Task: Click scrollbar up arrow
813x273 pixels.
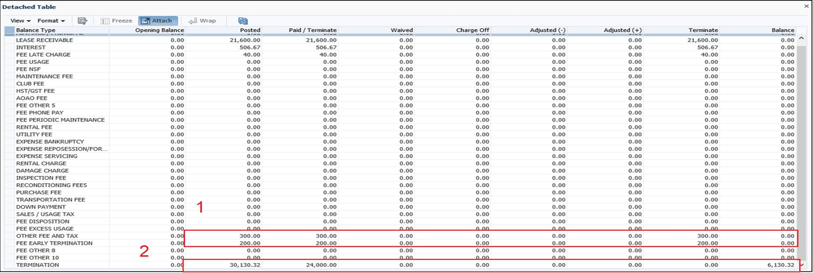Action: tap(802, 38)
